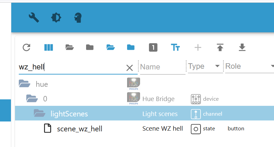Click the blue closed-folder icon
274x147 pixels.
(x=131, y=47)
